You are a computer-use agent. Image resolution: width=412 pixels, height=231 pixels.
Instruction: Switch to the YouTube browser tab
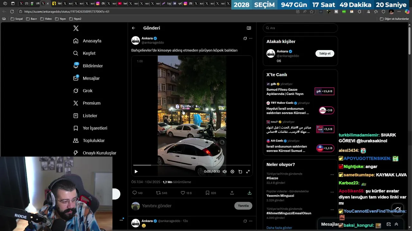tap(123, 4)
